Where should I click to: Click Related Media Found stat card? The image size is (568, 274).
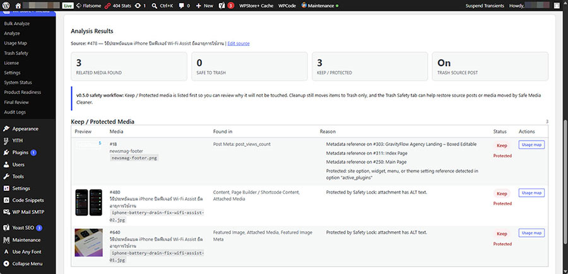[x=129, y=67]
